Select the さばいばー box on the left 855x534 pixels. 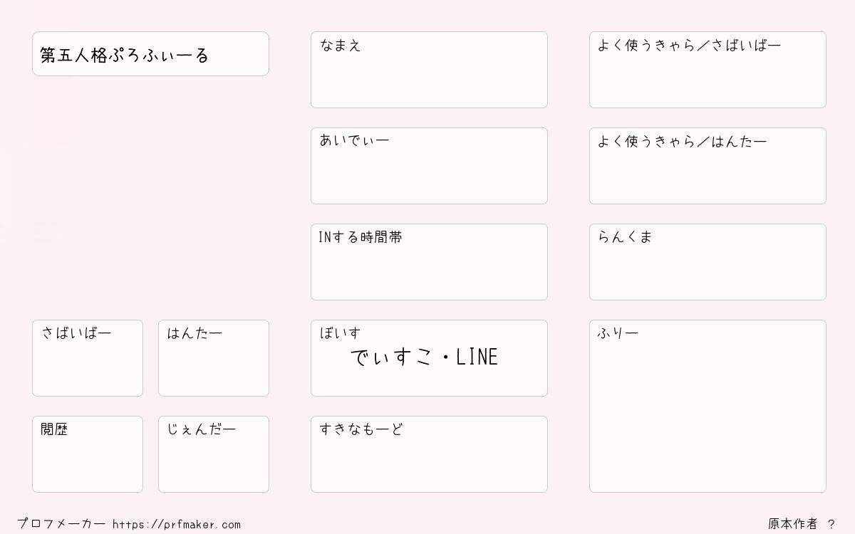88,358
